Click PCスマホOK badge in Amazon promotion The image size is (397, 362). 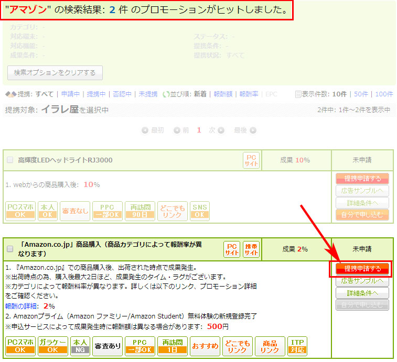pyautogui.click(x=20, y=346)
